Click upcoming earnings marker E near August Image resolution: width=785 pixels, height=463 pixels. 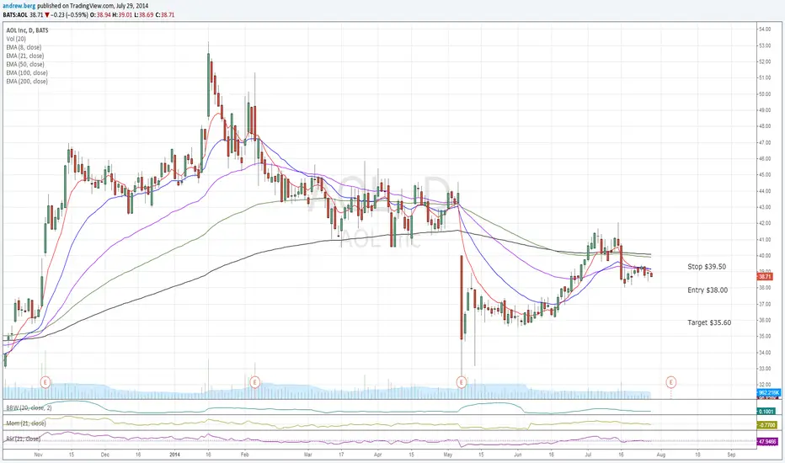pos(670,382)
